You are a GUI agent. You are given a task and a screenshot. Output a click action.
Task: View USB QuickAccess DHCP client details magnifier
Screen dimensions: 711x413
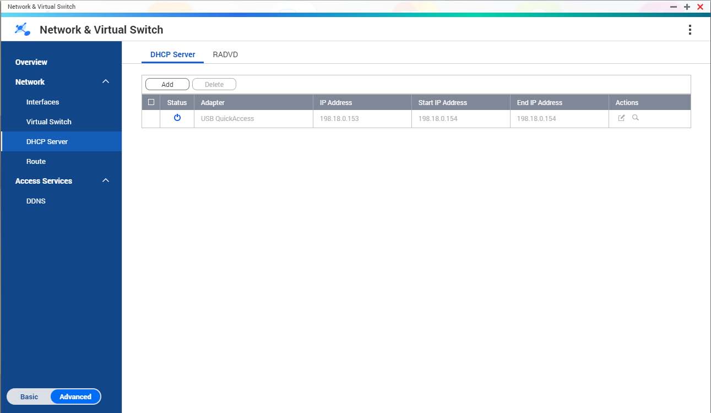636,118
